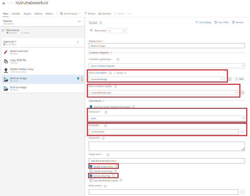Switch to the Variables tab
The height and width of the screenshot is (196, 250).
point(16,13)
